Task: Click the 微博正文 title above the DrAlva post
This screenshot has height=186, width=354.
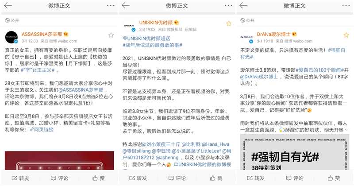Action: (x=294, y=6)
